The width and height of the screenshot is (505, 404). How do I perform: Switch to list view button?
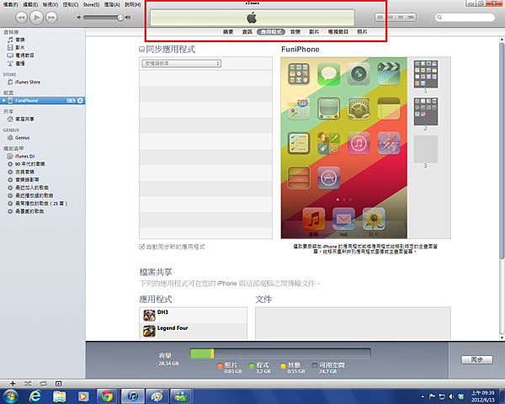coord(380,17)
